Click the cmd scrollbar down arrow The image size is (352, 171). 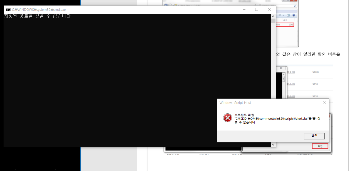coord(273,144)
